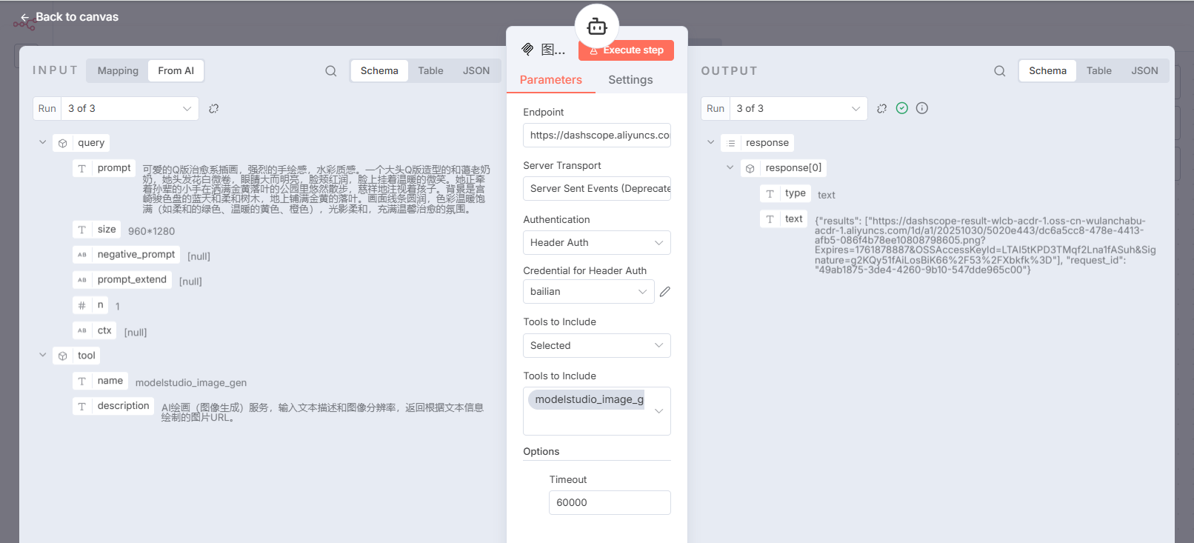
Task: Click the node icon beside the node title
Action: 527,50
